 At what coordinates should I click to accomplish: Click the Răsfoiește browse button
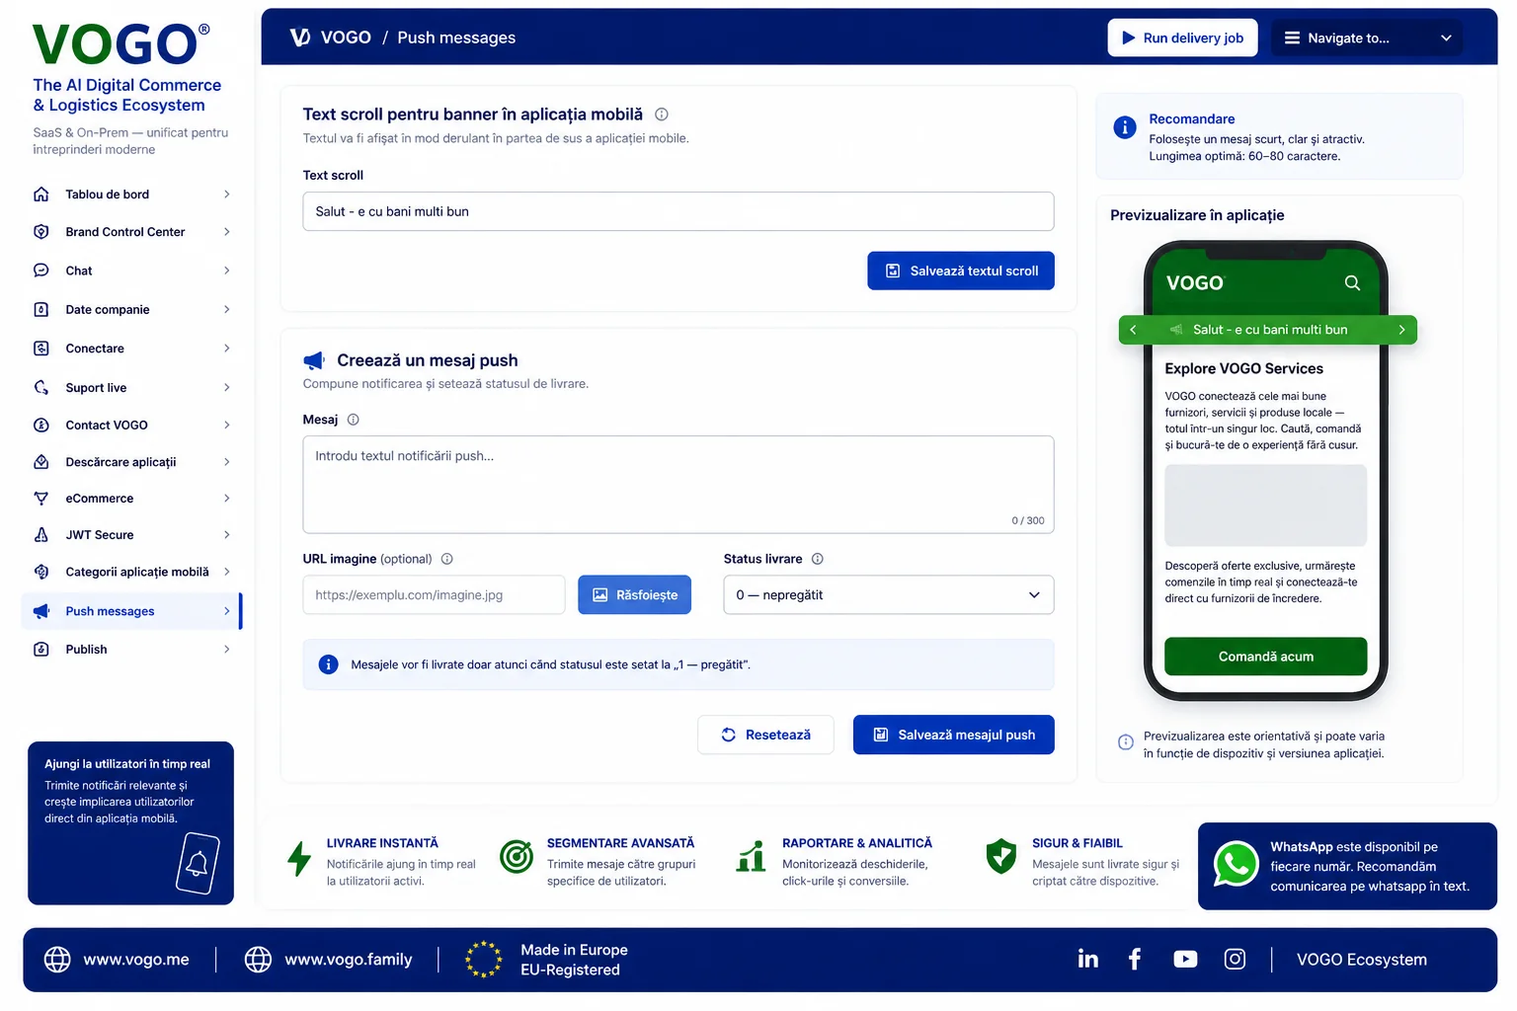tap(635, 595)
